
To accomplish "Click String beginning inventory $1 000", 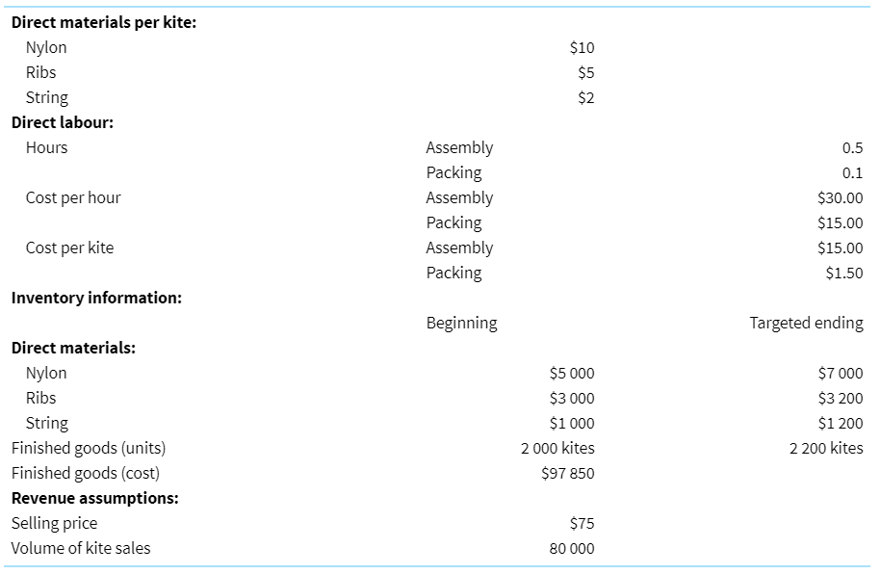I will coord(572,423).
